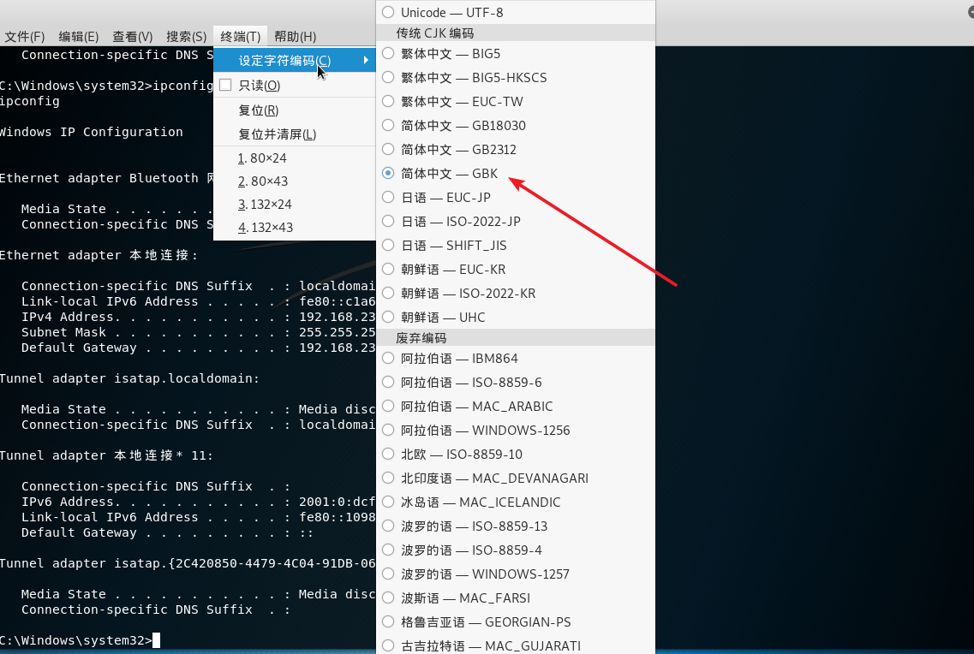Toggle the 只读 checkbox
This screenshot has width=974, height=654.
coord(226,86)
